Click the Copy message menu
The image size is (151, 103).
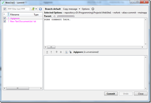(70, 9)
